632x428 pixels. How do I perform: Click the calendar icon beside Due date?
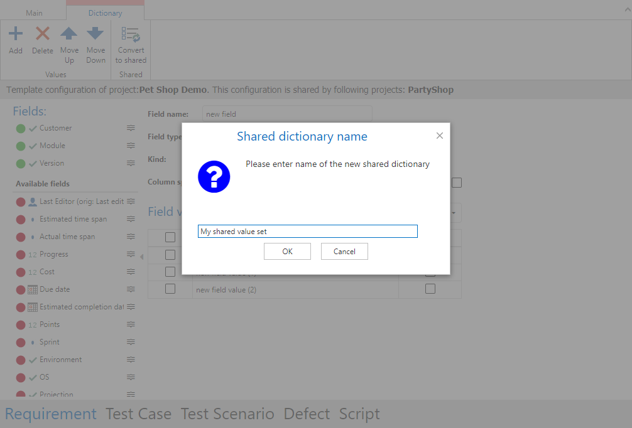pos(33,290)
